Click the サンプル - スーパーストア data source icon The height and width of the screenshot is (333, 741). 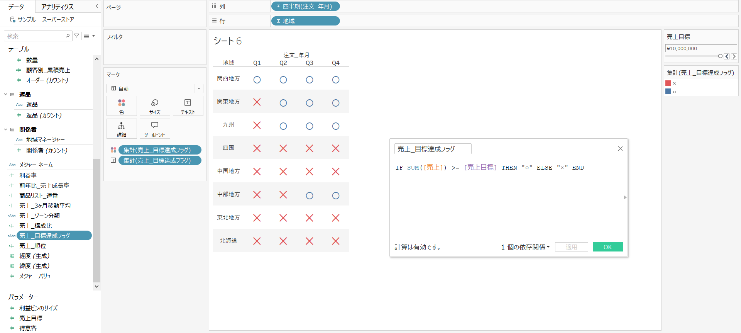point(13,19)
